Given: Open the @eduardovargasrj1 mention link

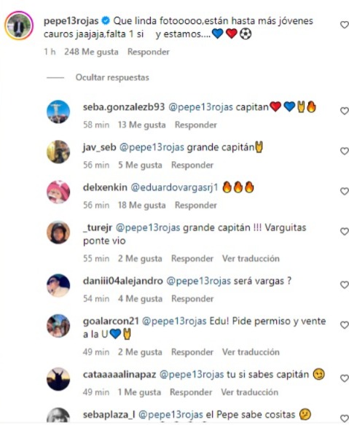Looking at the screenshot, I should (175, 187).
